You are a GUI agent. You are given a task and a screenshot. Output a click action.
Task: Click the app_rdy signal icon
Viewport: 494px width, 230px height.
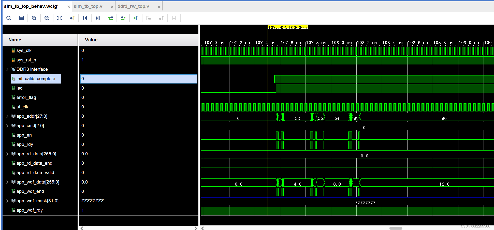click(13, 144)
